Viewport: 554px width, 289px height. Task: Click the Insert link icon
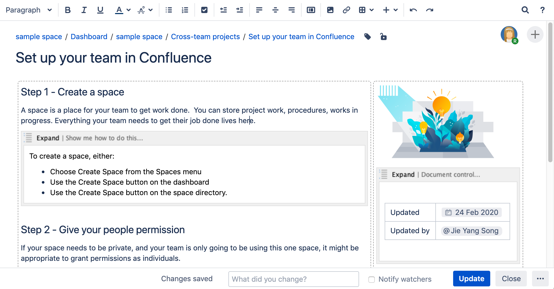click(346, 10)
